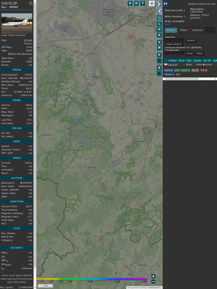Click the Pos. value 50.584°, 6.435°
The height and width of the screenshot is (289, 217).
[x=23, y=92]
